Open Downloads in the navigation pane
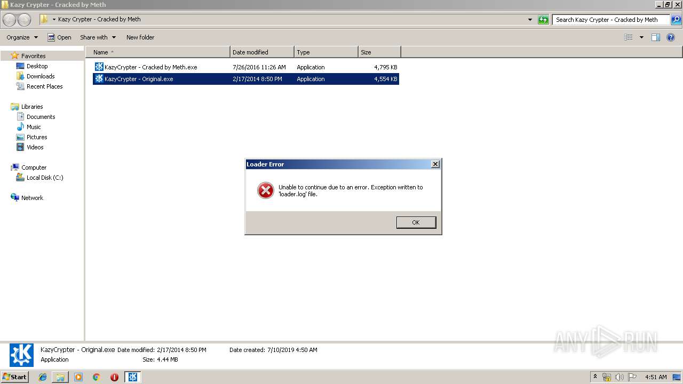 (x=41, y=76)
